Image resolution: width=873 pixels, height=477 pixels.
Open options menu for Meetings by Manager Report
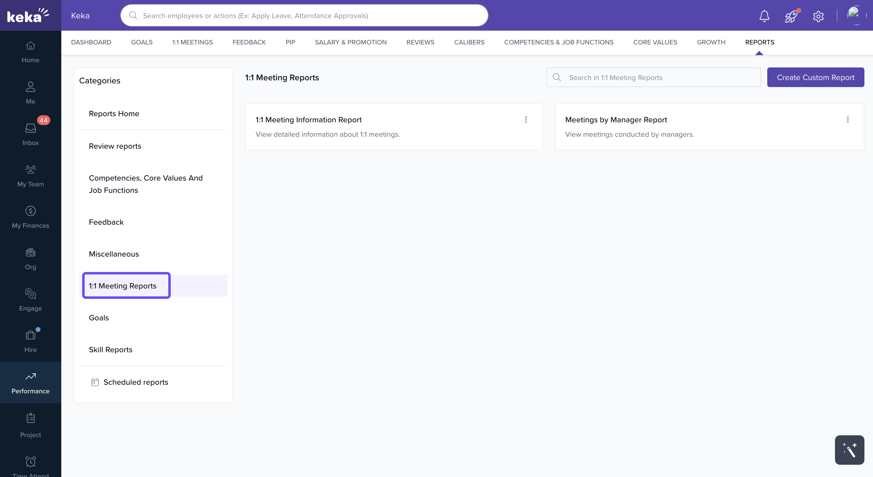(x=847, y=120)
